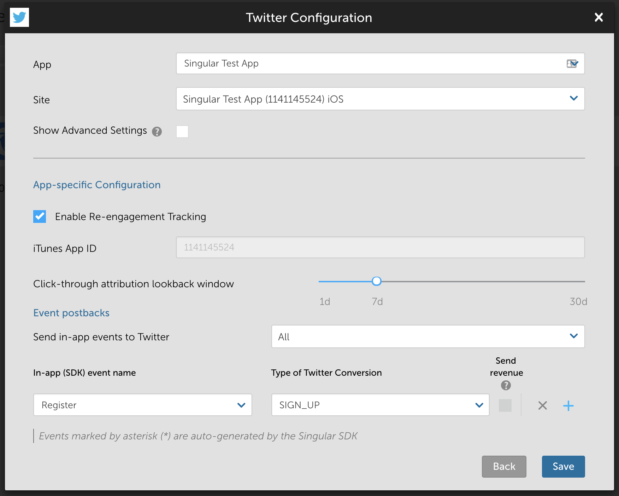
Task: Close the Twitter Configuration dialog
Action: pyautogui.click(x=599, y=17)
